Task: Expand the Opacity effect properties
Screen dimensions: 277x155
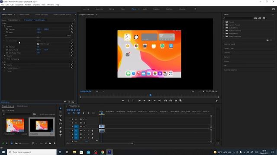Action: click(x=2, y=56)
